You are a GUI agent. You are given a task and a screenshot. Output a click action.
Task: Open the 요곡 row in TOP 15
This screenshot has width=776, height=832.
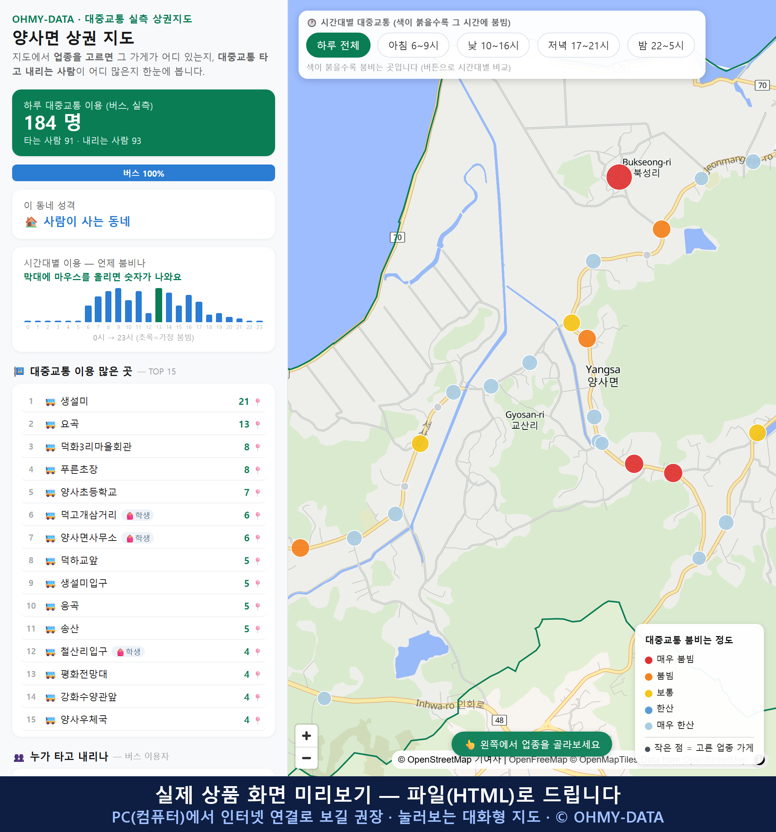coord(144,424)
